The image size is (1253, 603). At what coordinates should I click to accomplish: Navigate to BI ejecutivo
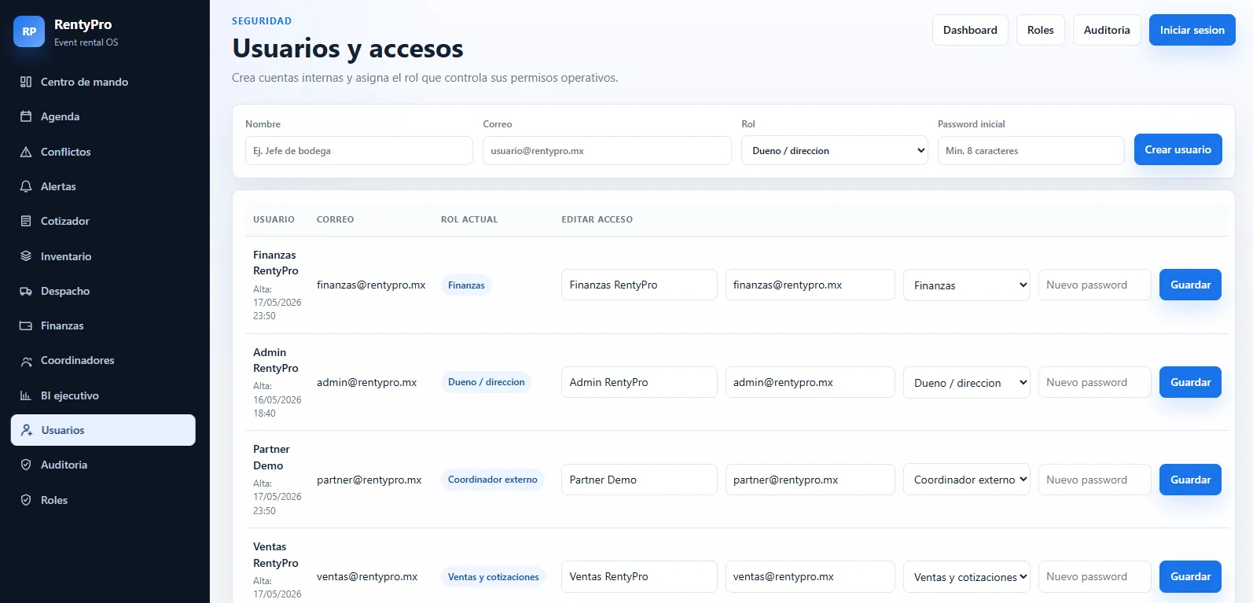(103, 395)
